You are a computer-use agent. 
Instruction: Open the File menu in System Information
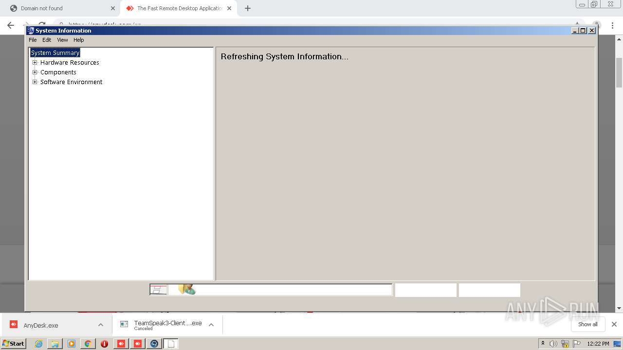[33, 40]
